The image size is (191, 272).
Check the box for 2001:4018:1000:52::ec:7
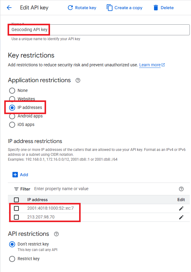point(16,208)
